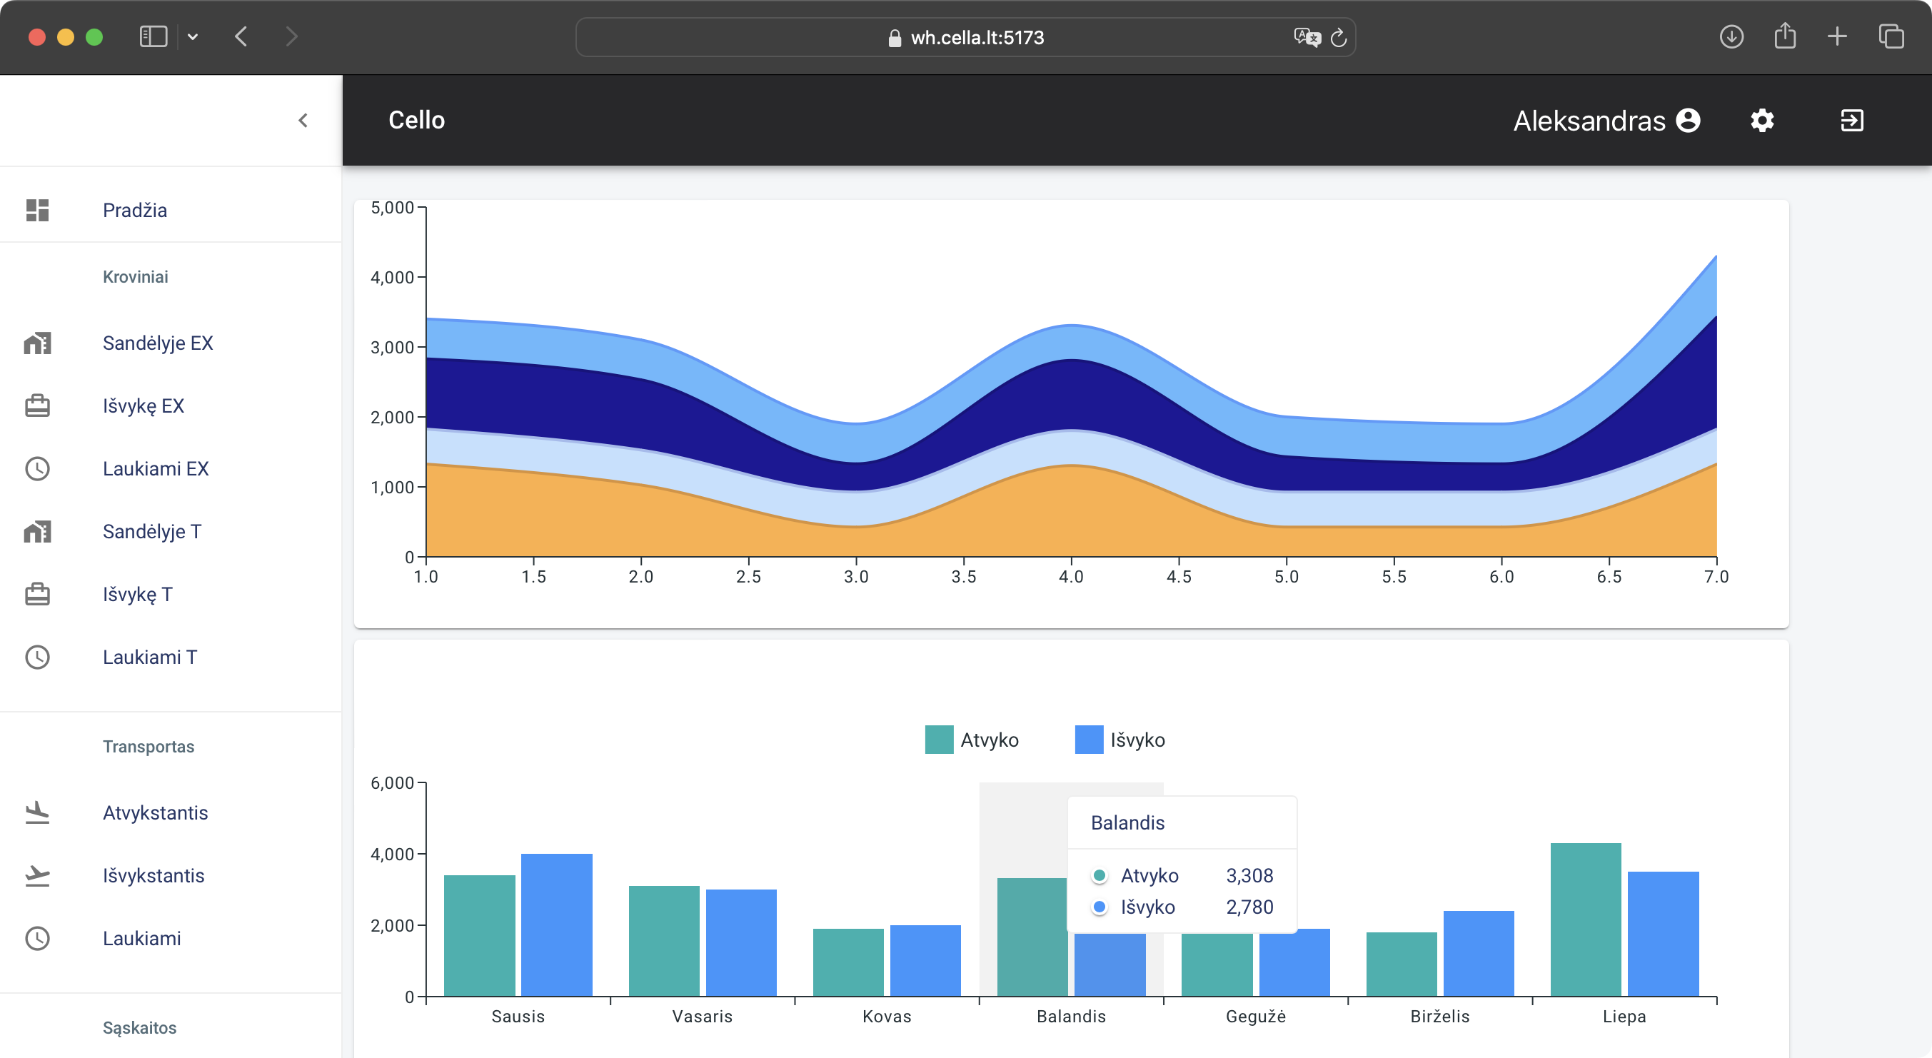Click the Liepa teal Atvyko bar

pos(1585,919)
